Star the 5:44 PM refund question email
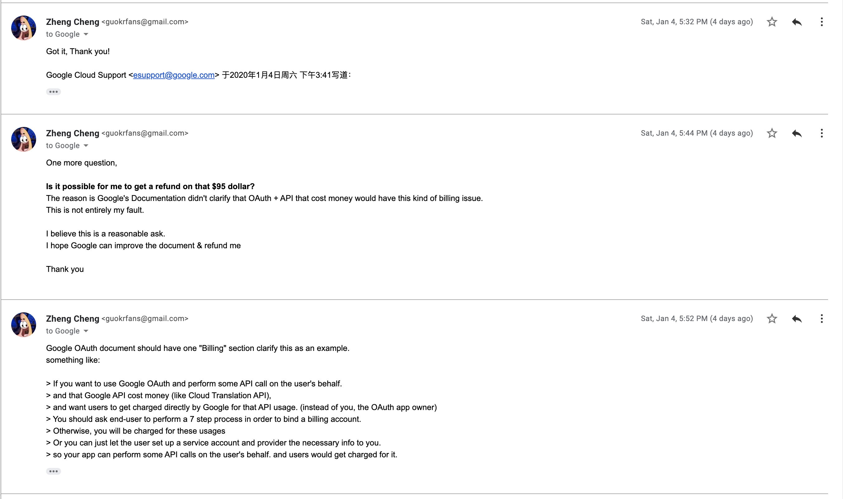 point(772,133)
